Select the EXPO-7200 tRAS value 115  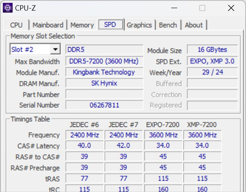click(x=163, y=178)
